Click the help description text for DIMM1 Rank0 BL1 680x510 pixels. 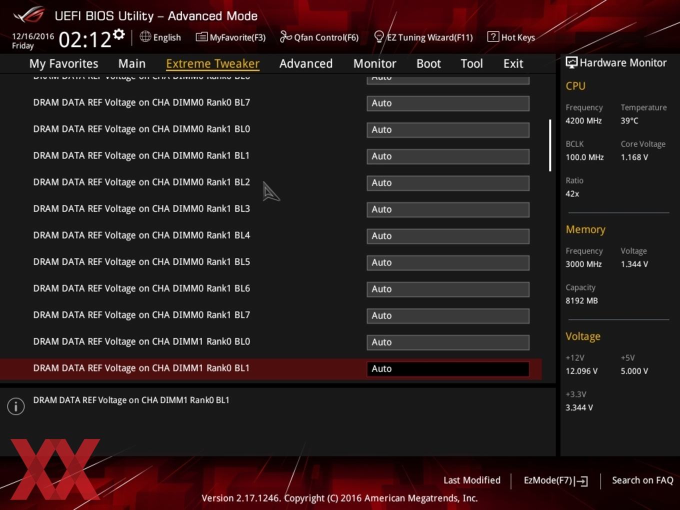click(x=131, y=400)
